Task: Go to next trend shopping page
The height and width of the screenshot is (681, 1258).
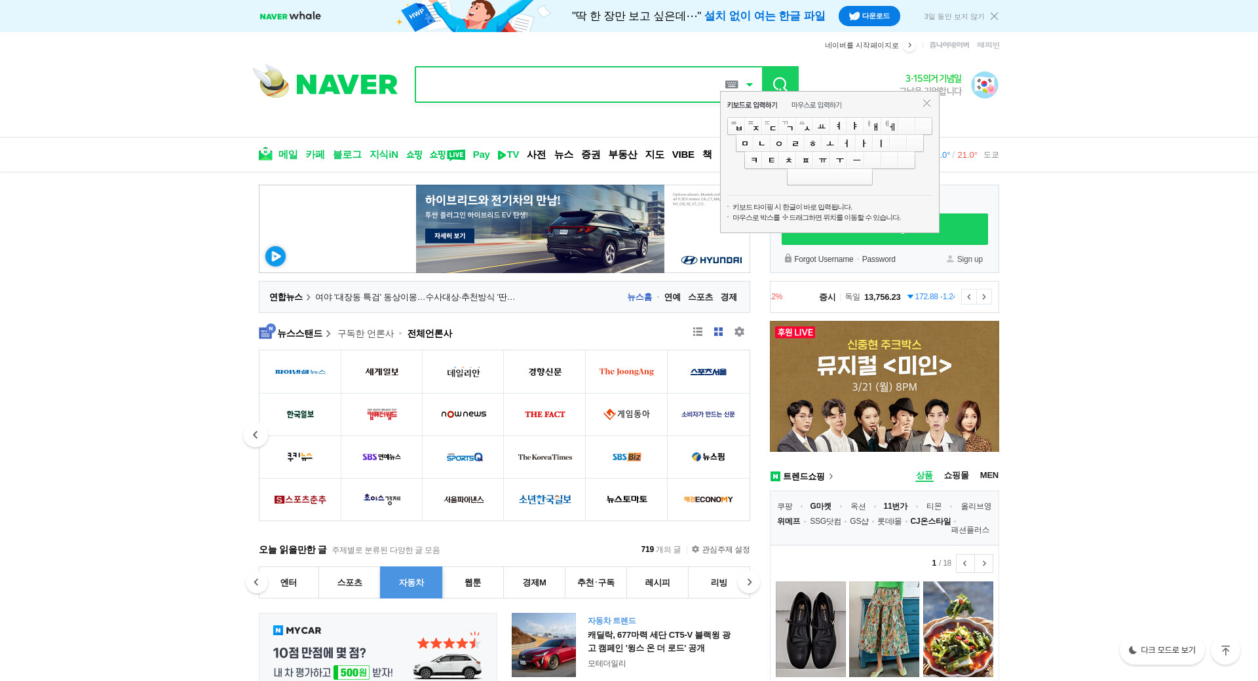Action: click(984, 563)
